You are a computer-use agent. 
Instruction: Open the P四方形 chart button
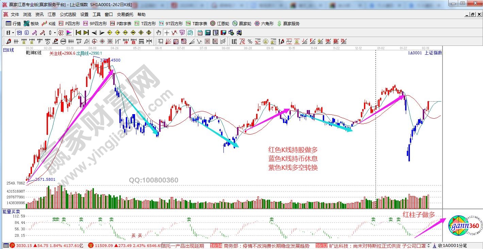(69, 23)
